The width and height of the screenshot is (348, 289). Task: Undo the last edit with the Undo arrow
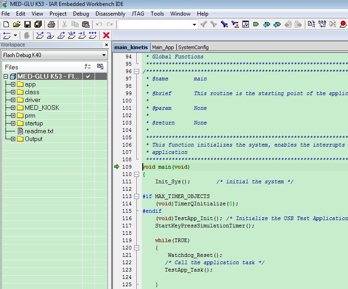point(99,24)
